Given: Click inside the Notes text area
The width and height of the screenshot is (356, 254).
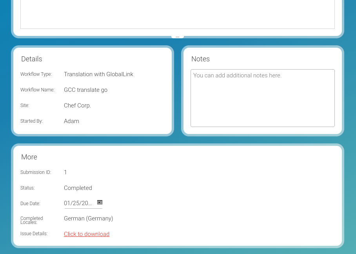Looking at the screenshot, I should [262, 98].
